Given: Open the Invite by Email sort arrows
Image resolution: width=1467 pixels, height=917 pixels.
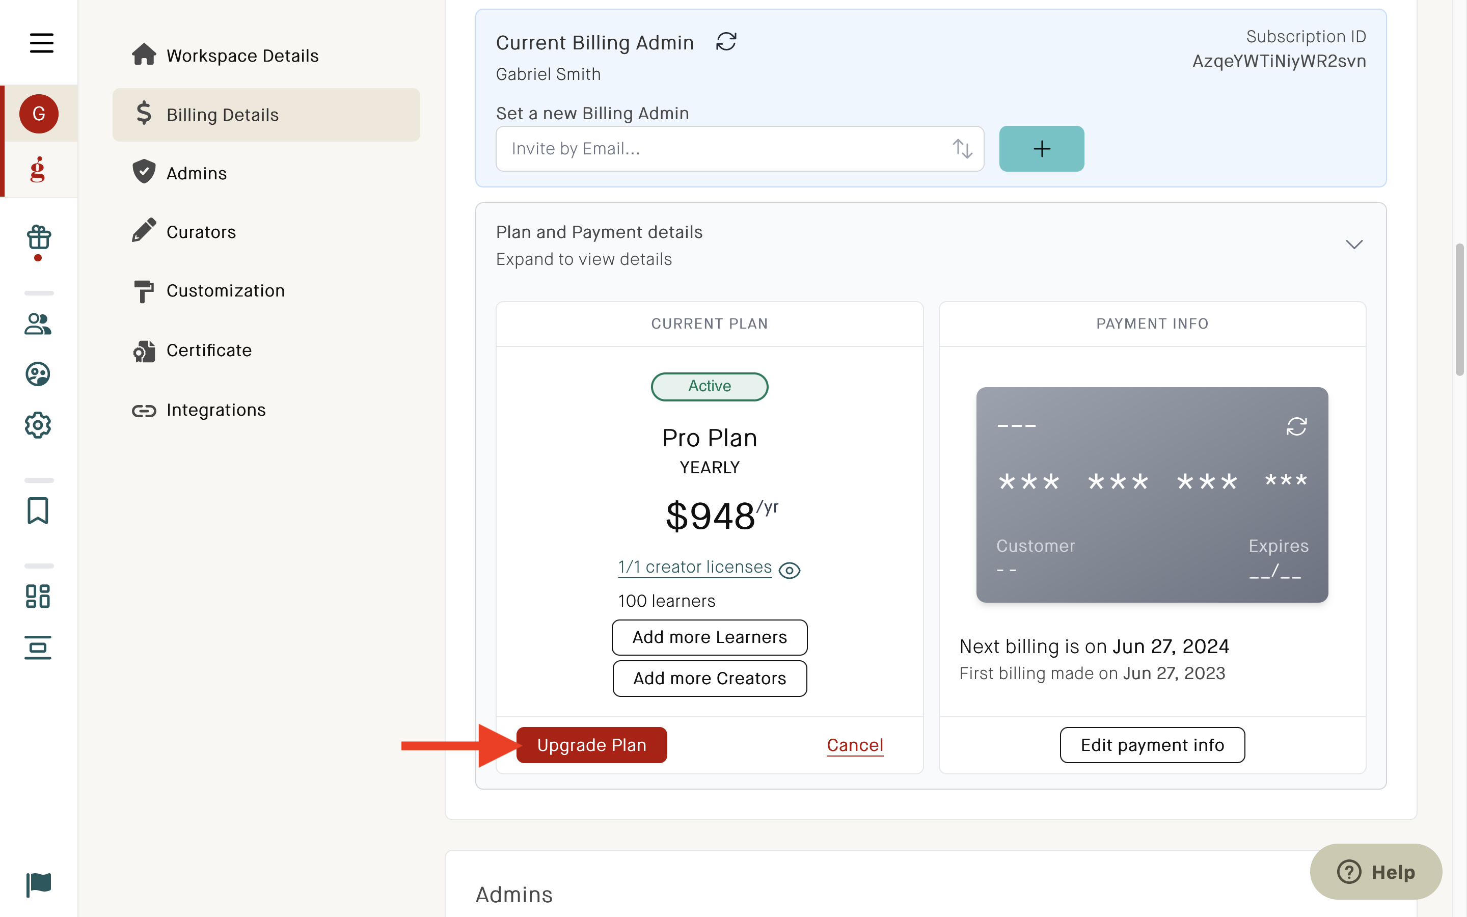Looking at the screenshot, I should click(963, 149).
